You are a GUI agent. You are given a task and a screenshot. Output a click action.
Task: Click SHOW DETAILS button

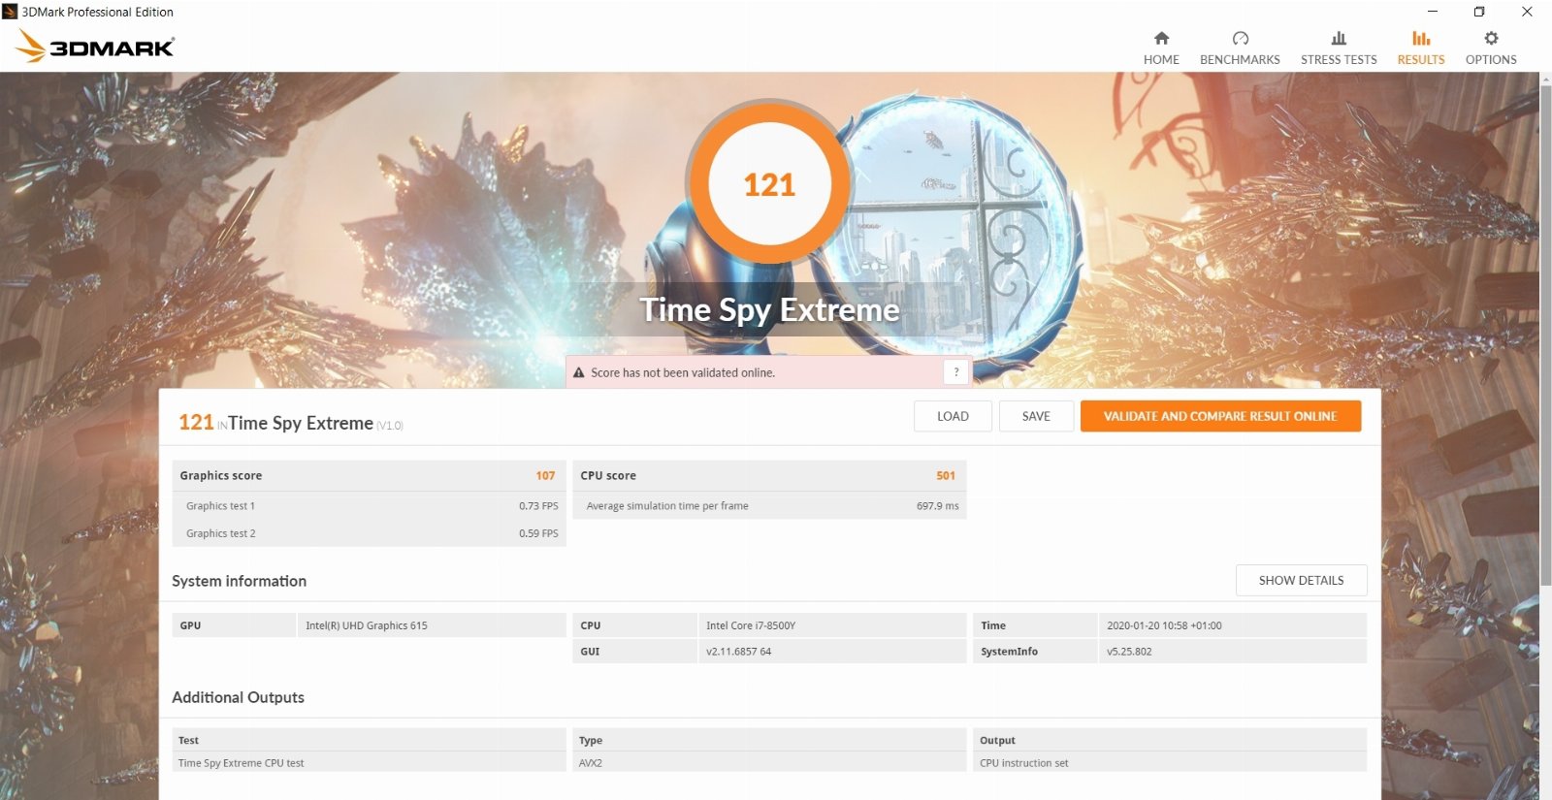(x=1301, y=580)
